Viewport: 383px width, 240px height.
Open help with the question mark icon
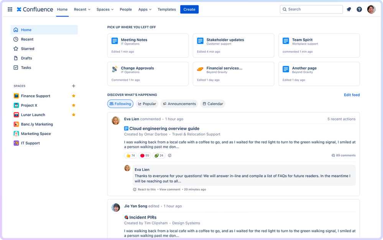(359, 9)
